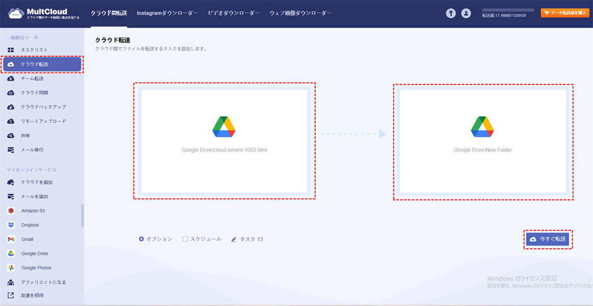Click the Gmail label in sidebar
Viewport: 593px width, 306px height.
(27, 239)
